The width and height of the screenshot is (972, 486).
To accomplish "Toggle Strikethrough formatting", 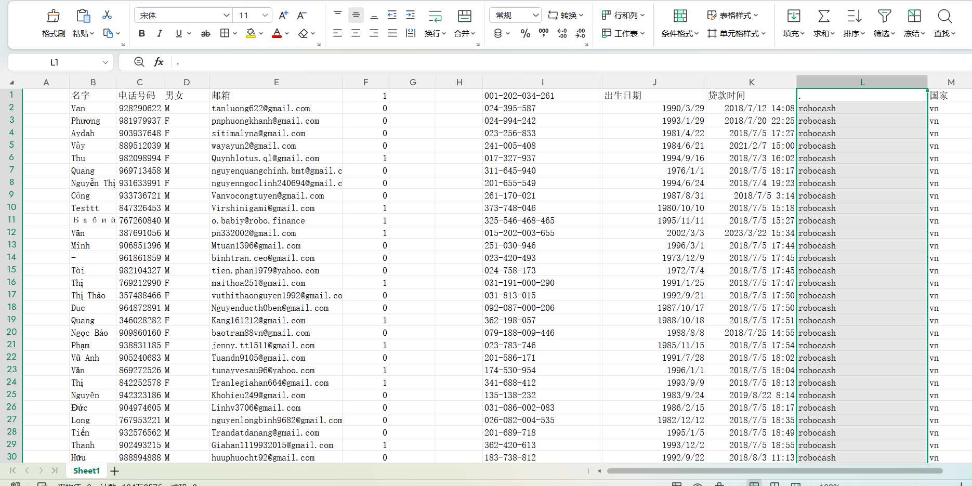I will pyautogui.click(x=206, y=33).
